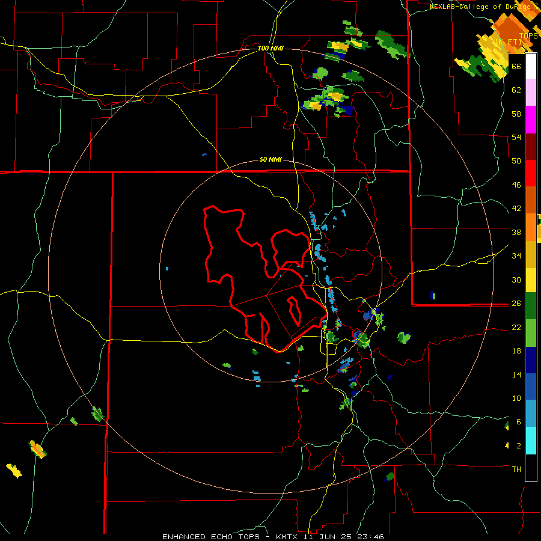Click the 'KMTX' radar site identifier
Screen dimensions: 541x541
tap(288, 537)
